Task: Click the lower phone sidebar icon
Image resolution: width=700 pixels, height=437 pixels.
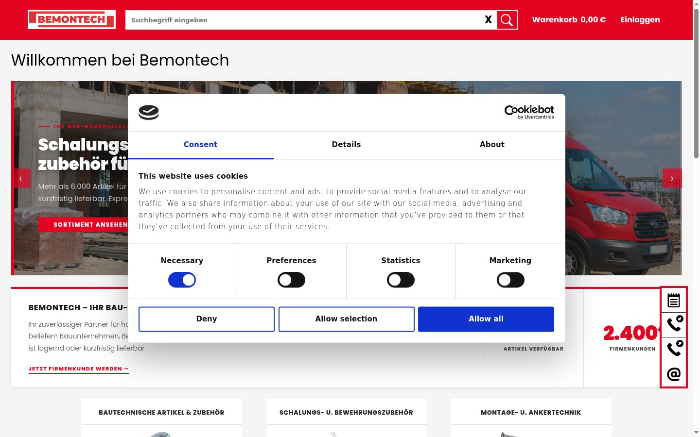Action: 674,350
